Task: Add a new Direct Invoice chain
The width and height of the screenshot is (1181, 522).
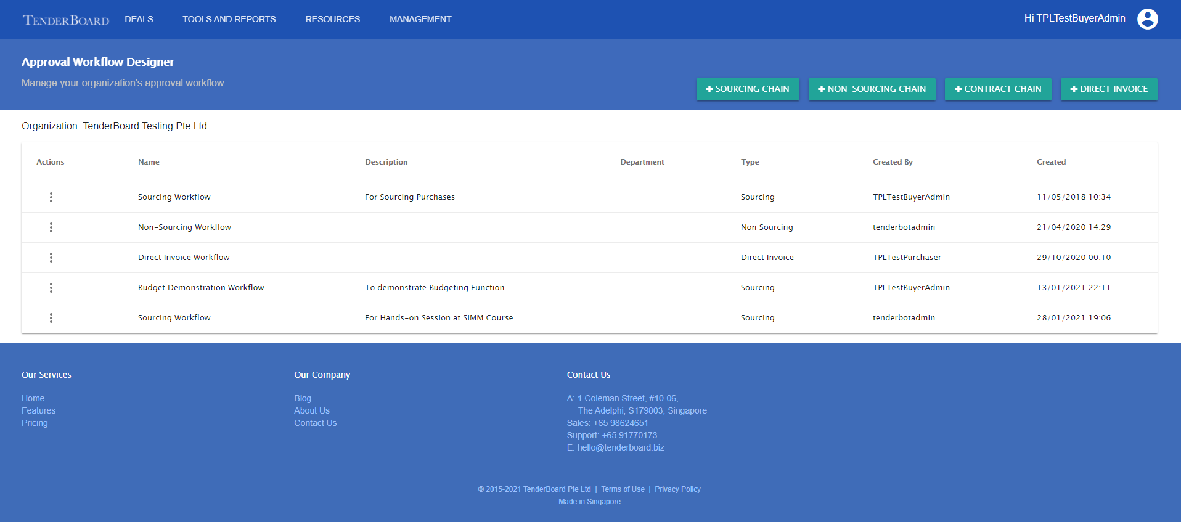Action: click(1109, 89)
